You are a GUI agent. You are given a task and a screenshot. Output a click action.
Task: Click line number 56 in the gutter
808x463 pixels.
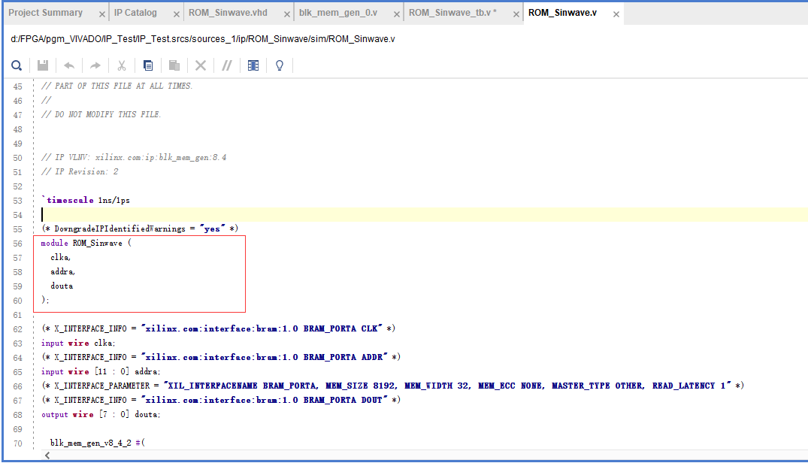17,244
